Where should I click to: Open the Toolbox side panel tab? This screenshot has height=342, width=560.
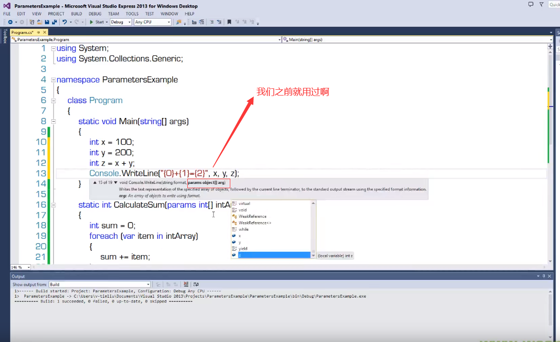click(x=5, y=36)
